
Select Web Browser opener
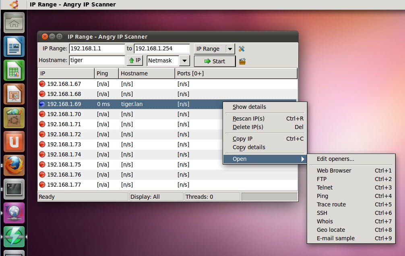pyautogui.click(x=351, y=171)
